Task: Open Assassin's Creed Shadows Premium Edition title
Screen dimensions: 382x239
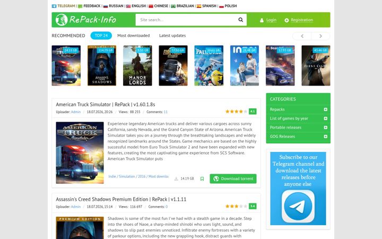Action: 121,199
